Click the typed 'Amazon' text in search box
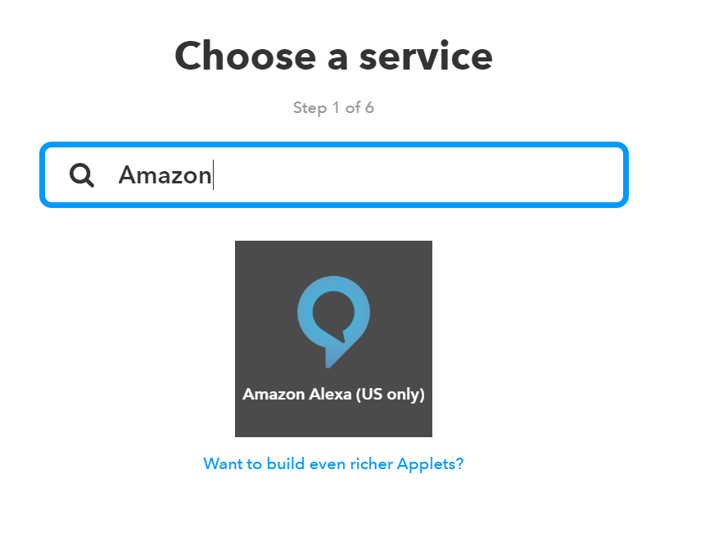This screenshot has width=705, height=533. (x=165, y=175)
